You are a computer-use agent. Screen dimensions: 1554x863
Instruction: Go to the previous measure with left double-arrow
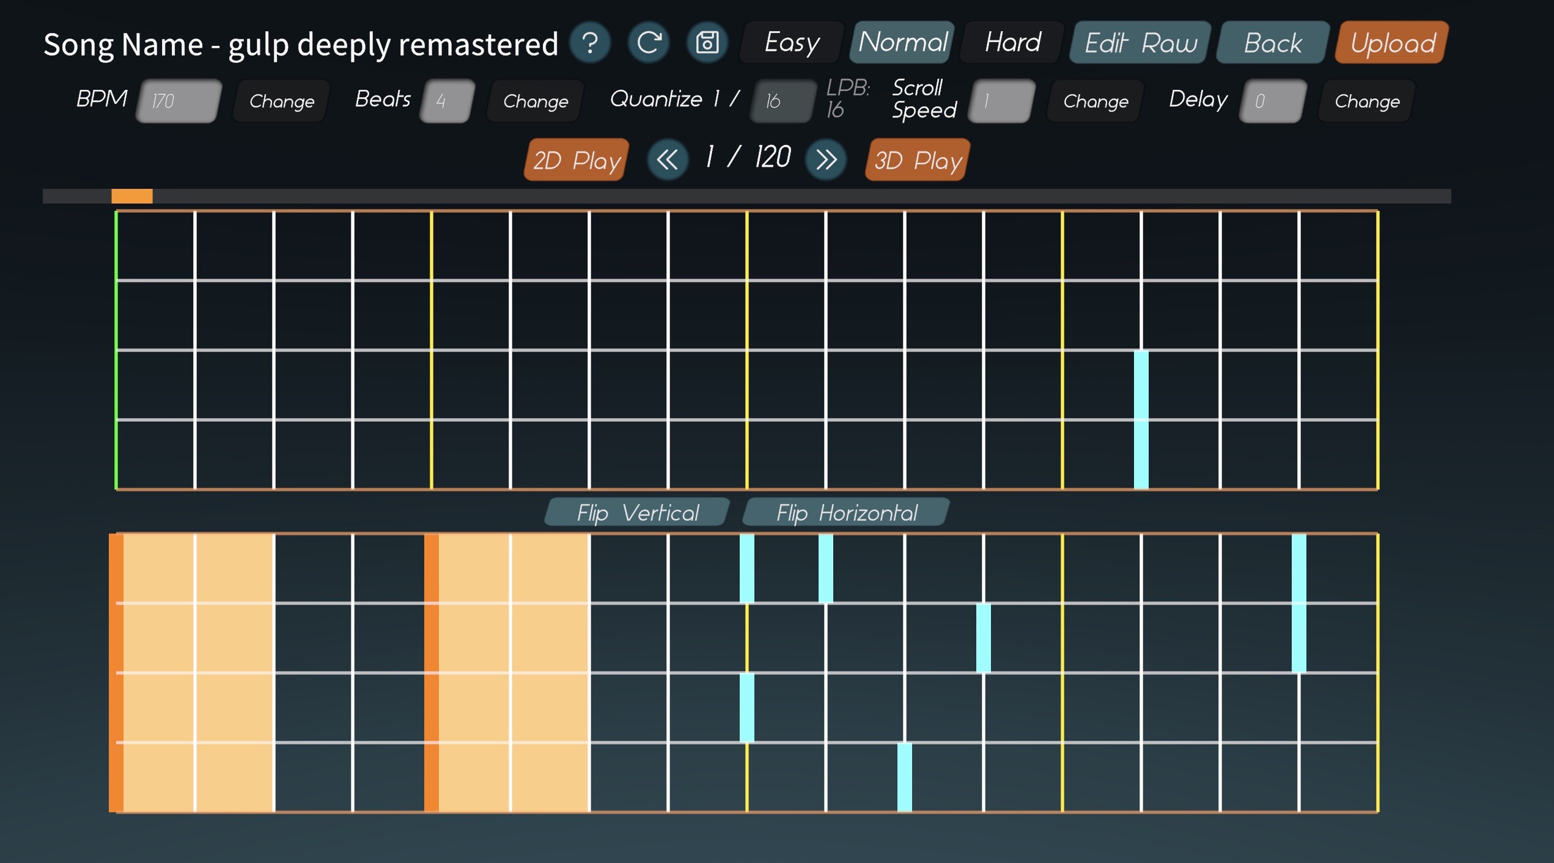(667, 160)
